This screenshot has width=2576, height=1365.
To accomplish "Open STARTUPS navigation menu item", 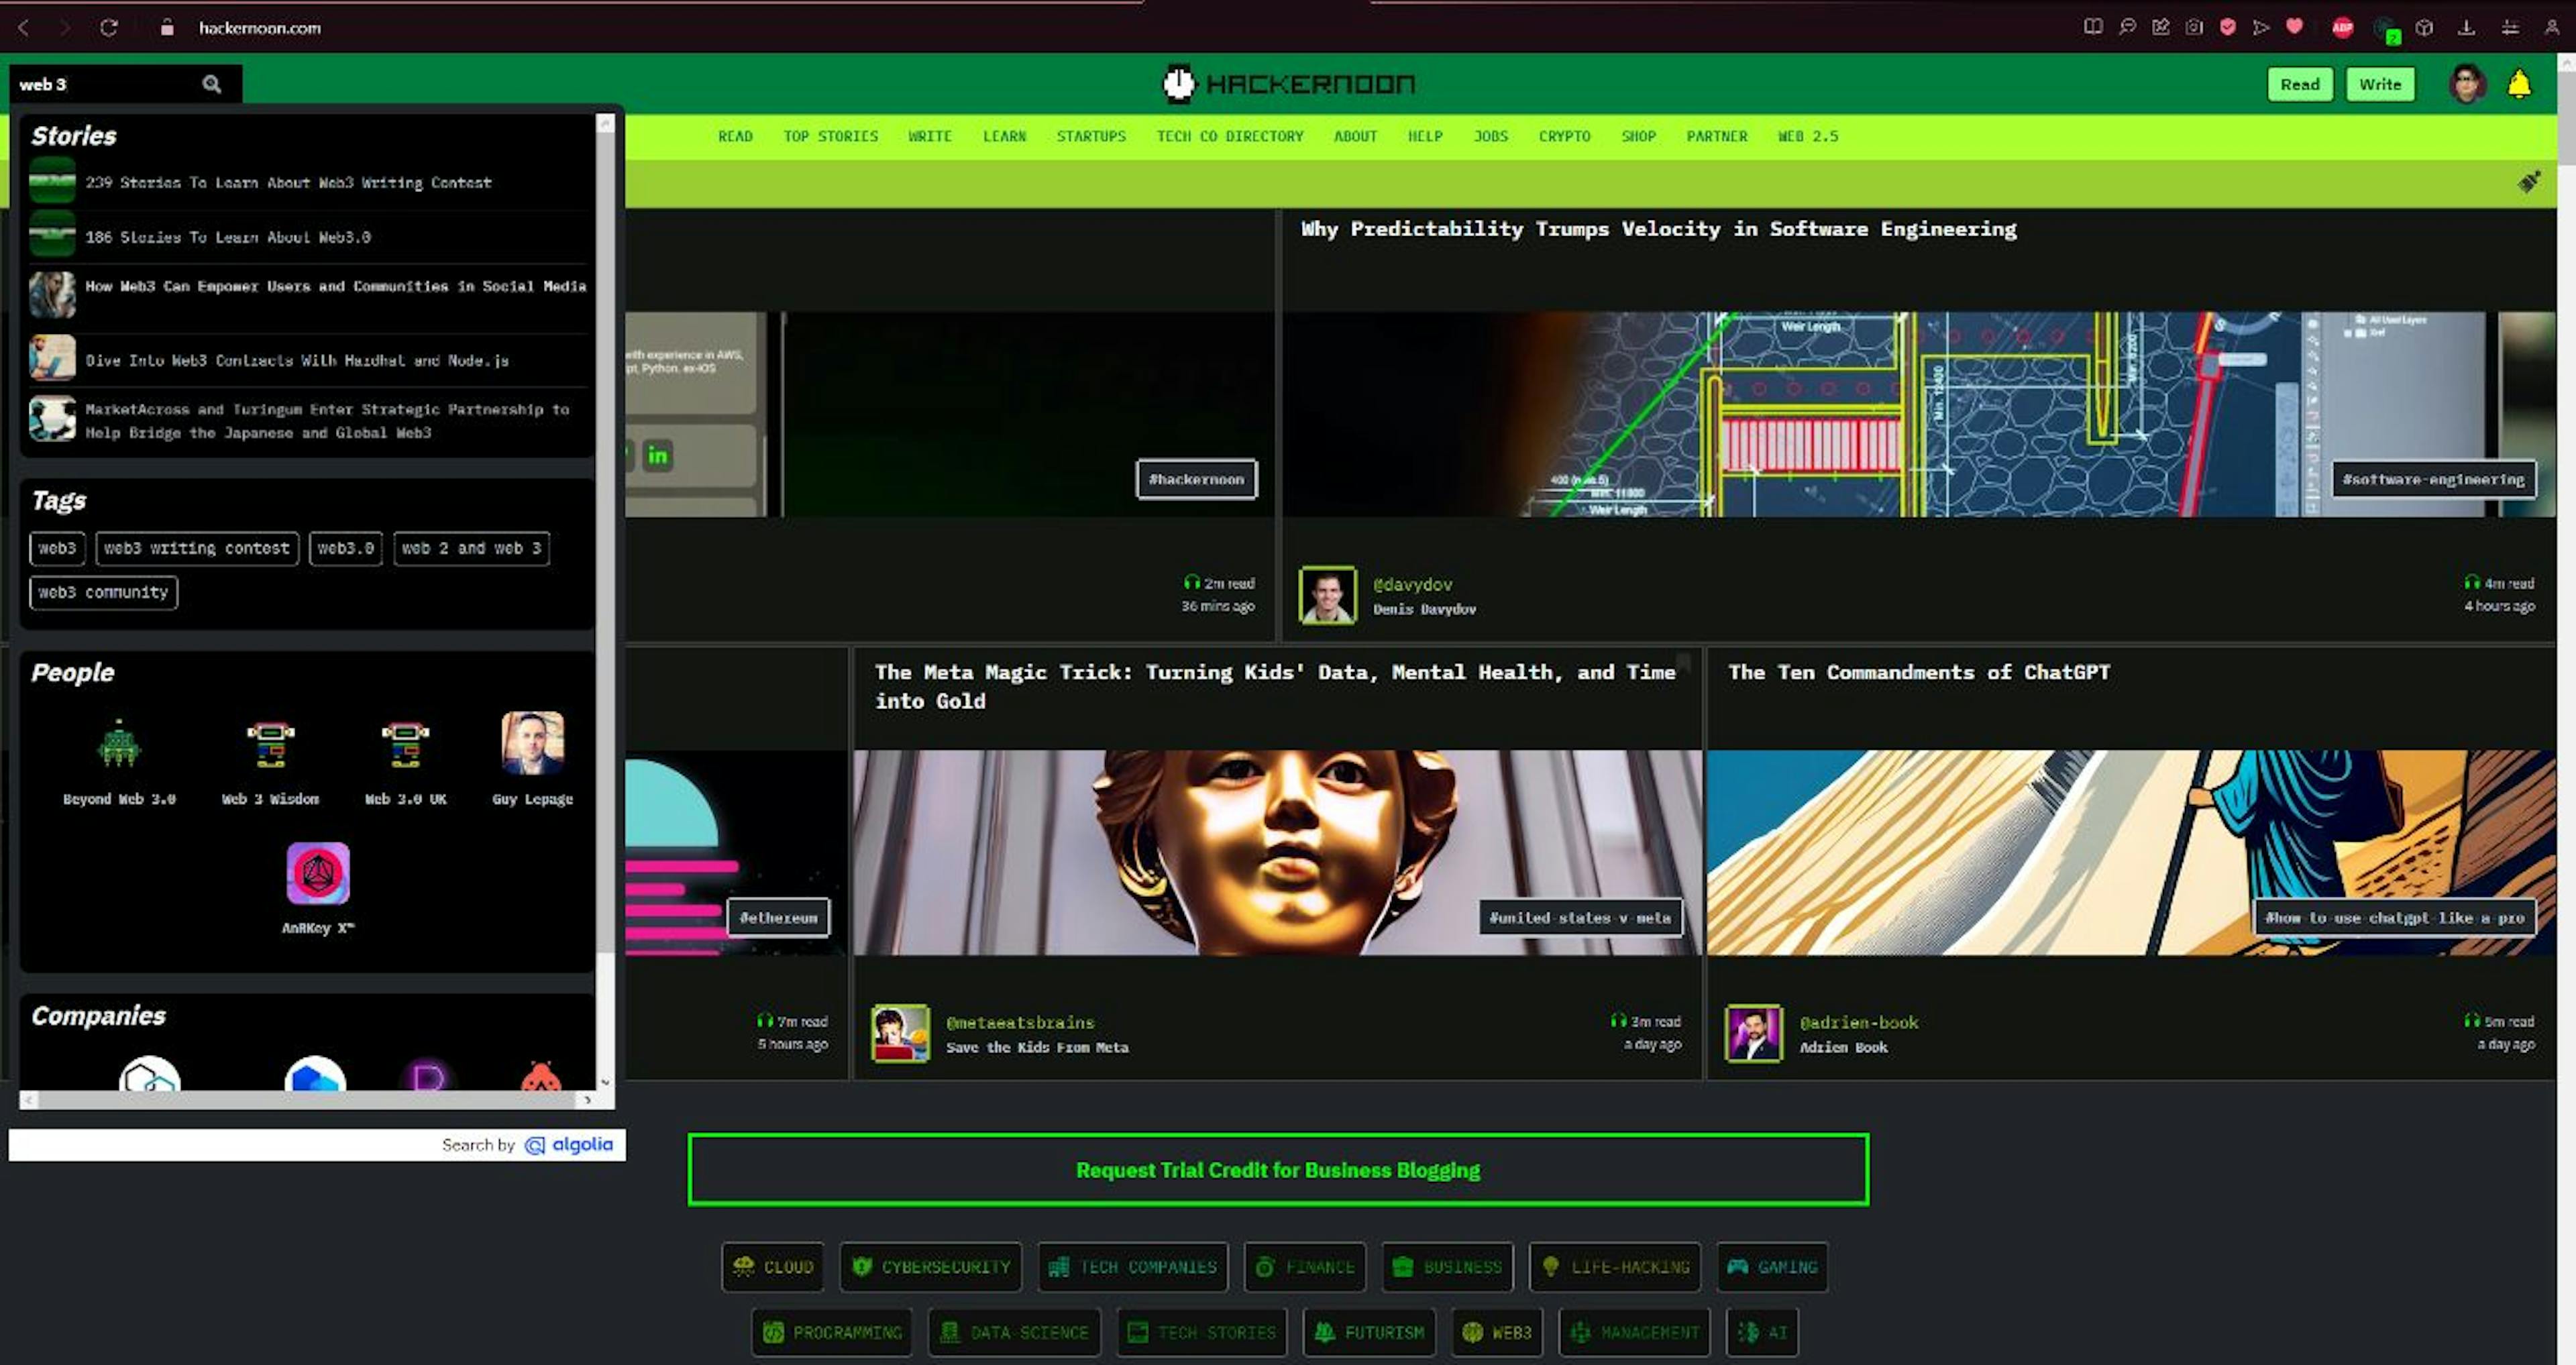I will click(x=1091, y=136).
